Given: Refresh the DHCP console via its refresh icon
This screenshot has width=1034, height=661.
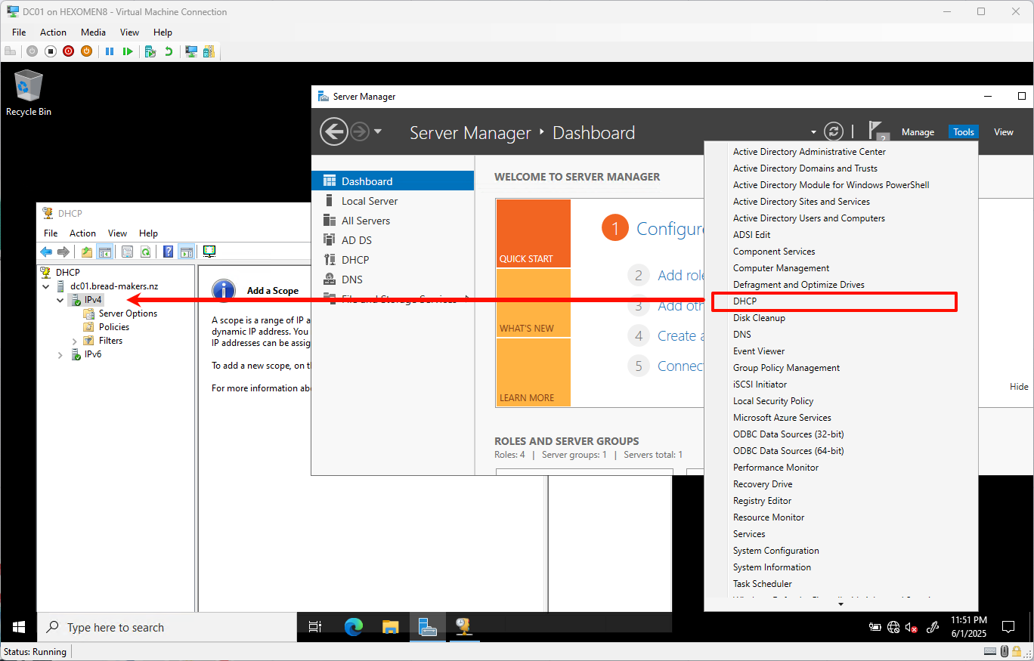Looking at the screenshot, I should click(x=145, y=251).
